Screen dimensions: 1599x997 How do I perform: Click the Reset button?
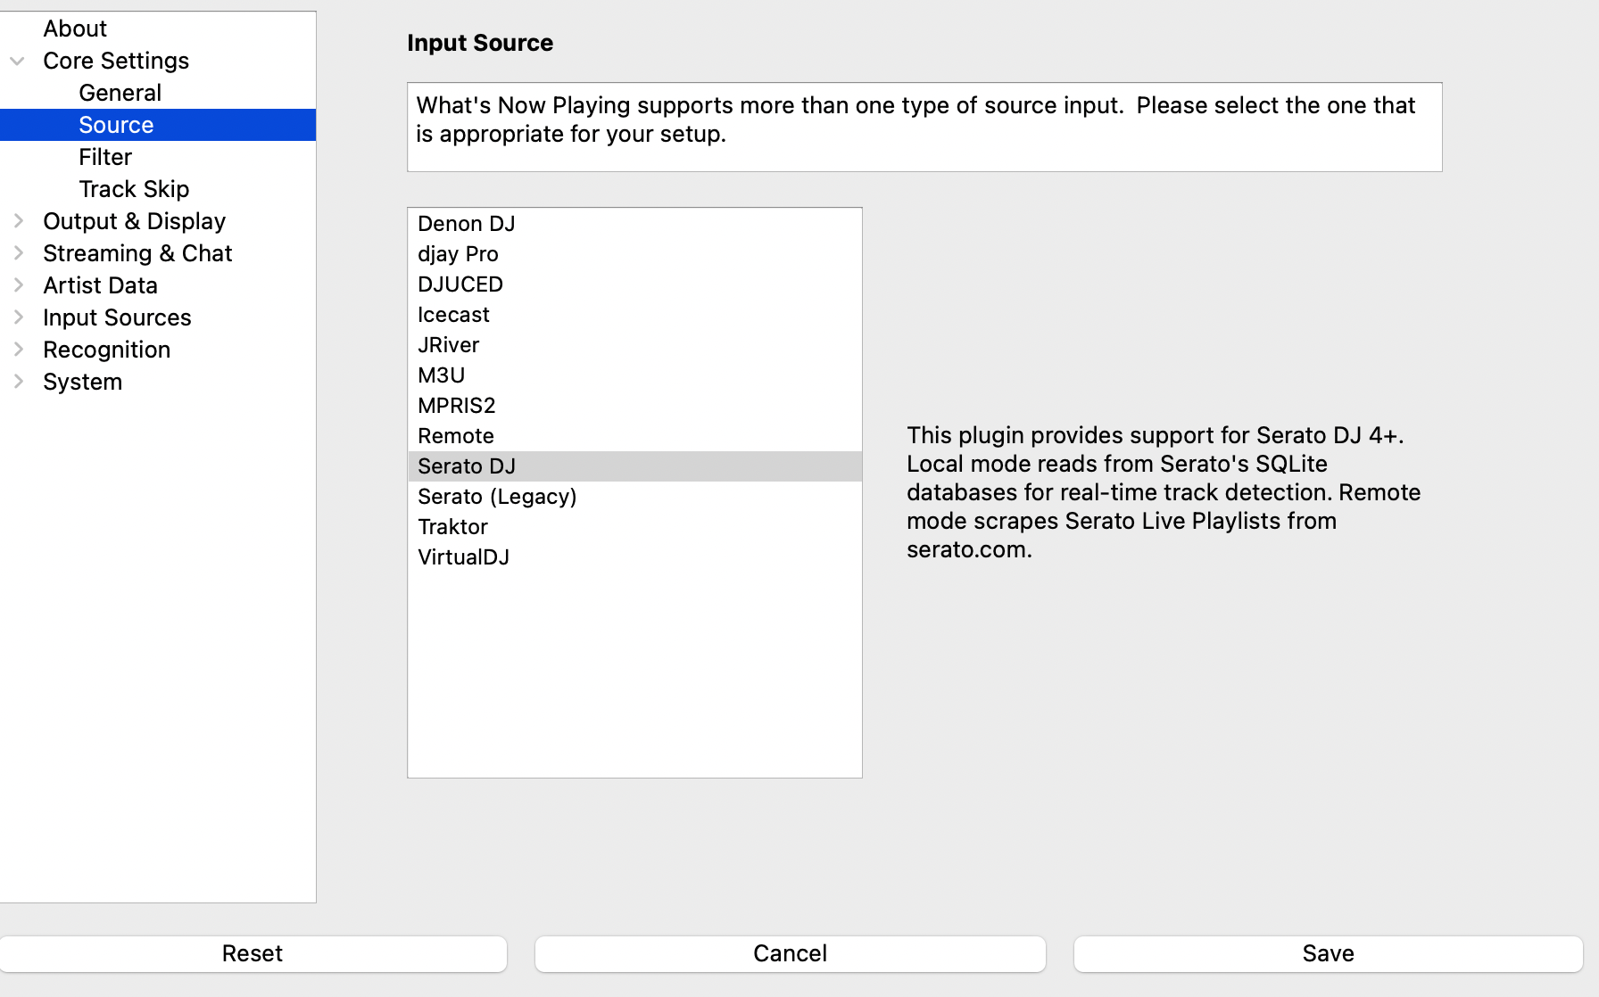click(253, 952)
